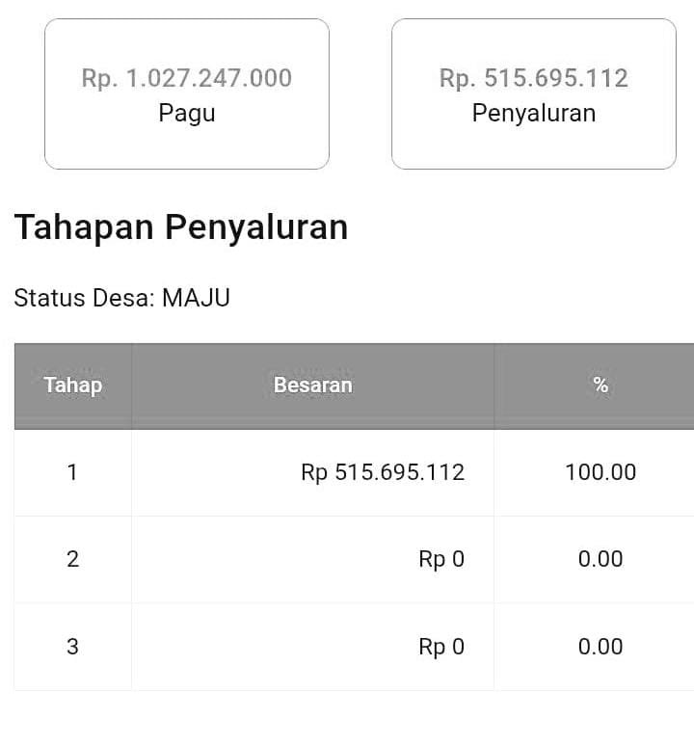The width and height of the screenshot is (694, 745).
Task: Click the Penyaluran label text in card
Action: coord(534,114)
